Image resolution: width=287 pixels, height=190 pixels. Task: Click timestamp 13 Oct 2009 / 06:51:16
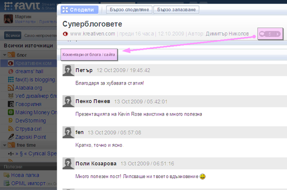[147, 164]
